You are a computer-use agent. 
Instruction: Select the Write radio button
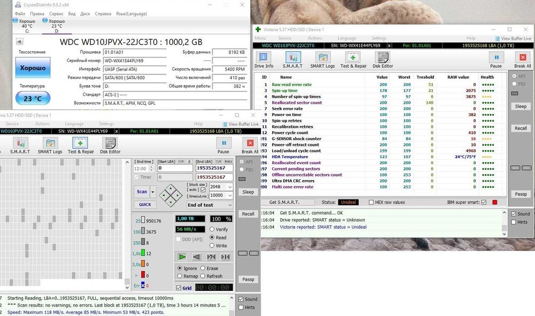click(x=212, y=245)
